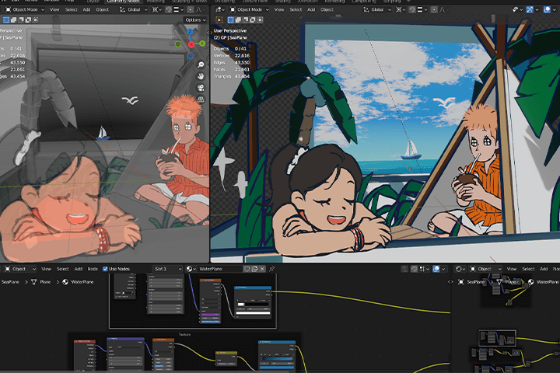Toggle node editor snapping magnet
560x373 pixels.
[414, 269]
